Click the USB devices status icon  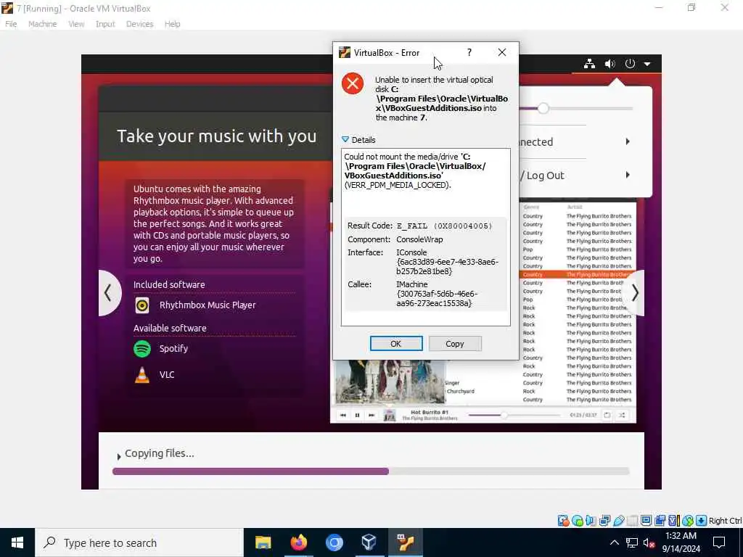(x=618, y=521)
